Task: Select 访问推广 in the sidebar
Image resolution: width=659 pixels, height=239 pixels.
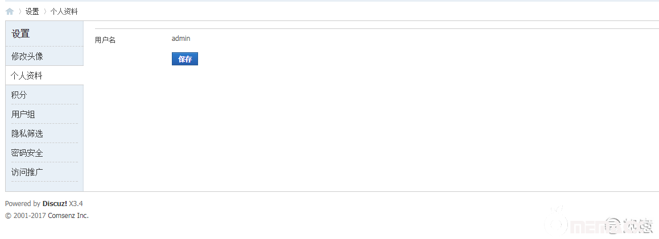Action: pos(27,172)
